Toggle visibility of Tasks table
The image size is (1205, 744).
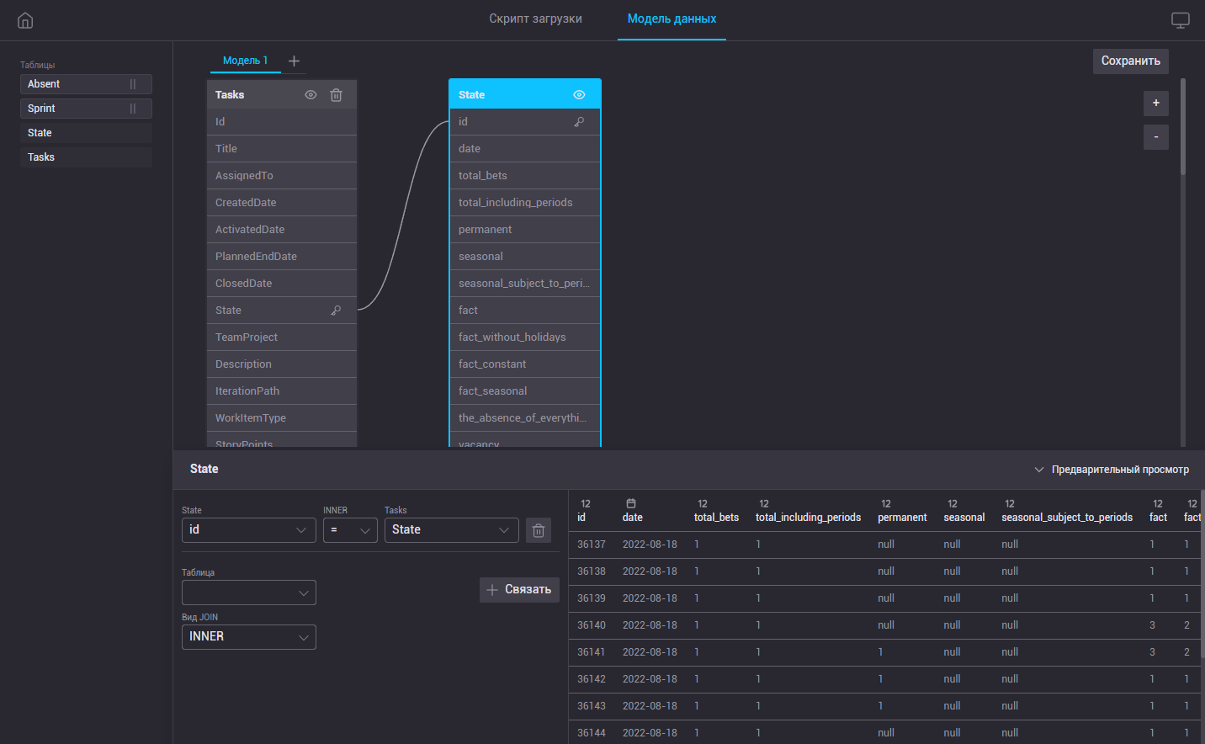tap(311, 95)
